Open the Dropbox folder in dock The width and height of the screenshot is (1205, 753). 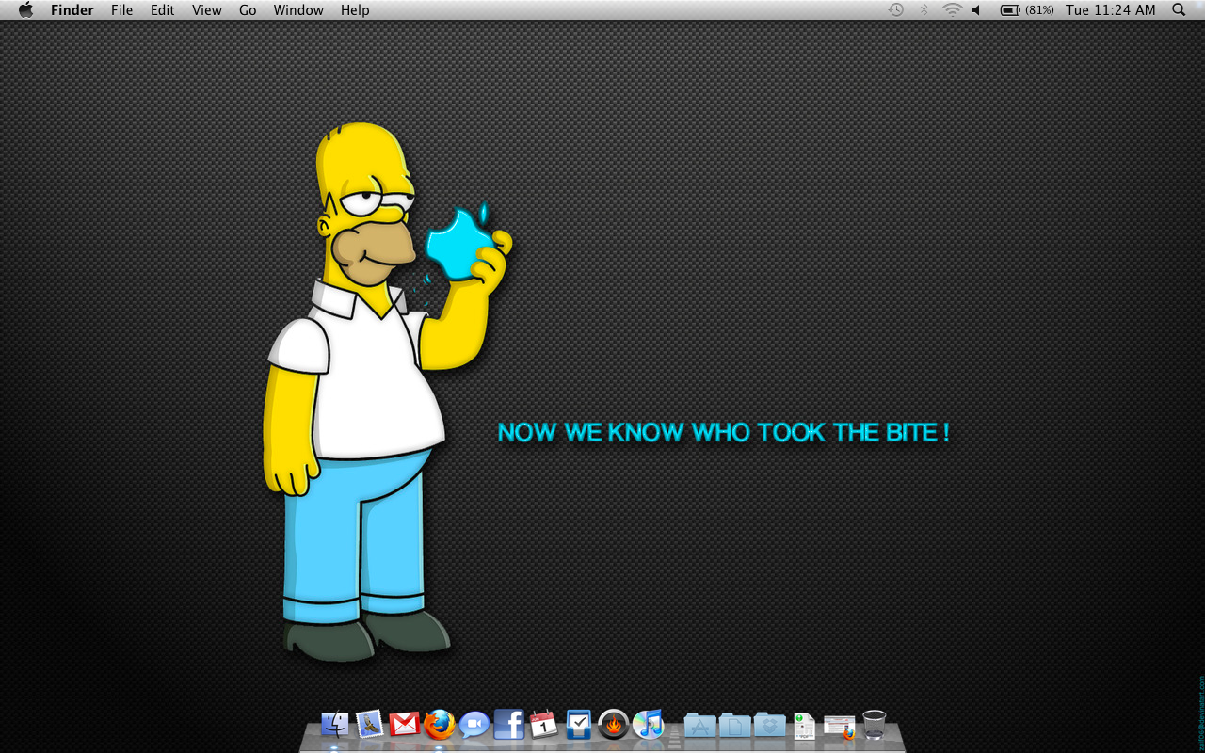click(x=769, y=725)
